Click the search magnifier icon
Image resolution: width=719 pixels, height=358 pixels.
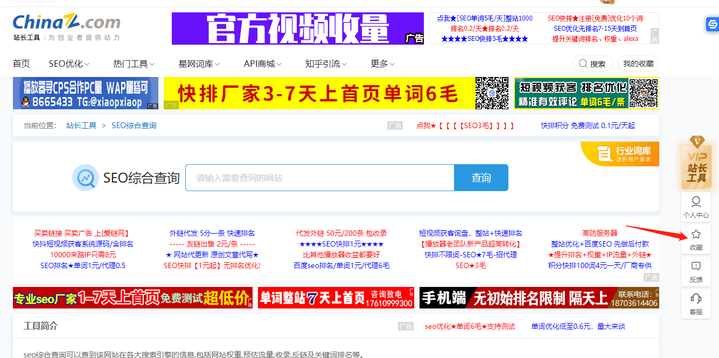point(583,64)
